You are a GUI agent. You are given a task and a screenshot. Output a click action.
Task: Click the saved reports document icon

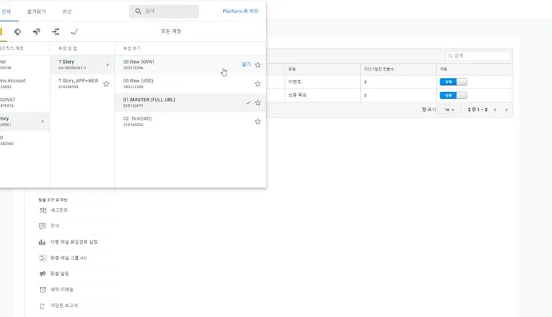(x=43, y=306)
